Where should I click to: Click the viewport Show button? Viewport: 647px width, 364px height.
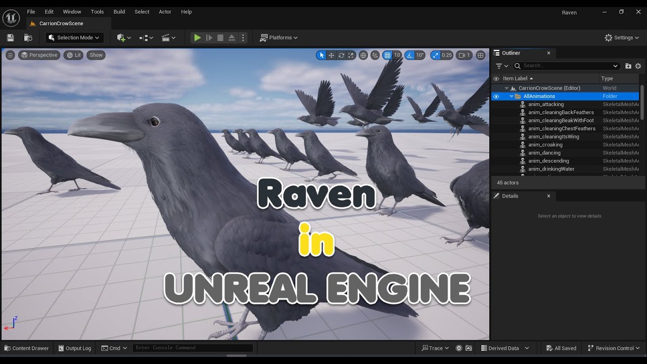96,55
